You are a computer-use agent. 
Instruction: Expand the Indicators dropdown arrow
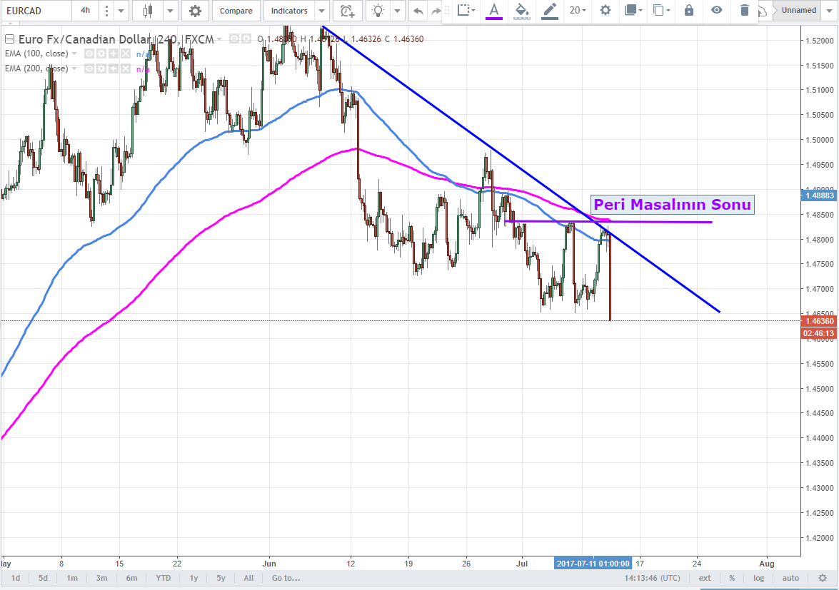coord(321,11)
